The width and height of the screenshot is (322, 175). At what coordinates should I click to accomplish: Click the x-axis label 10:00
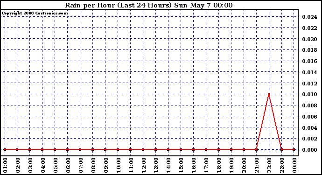119,165
